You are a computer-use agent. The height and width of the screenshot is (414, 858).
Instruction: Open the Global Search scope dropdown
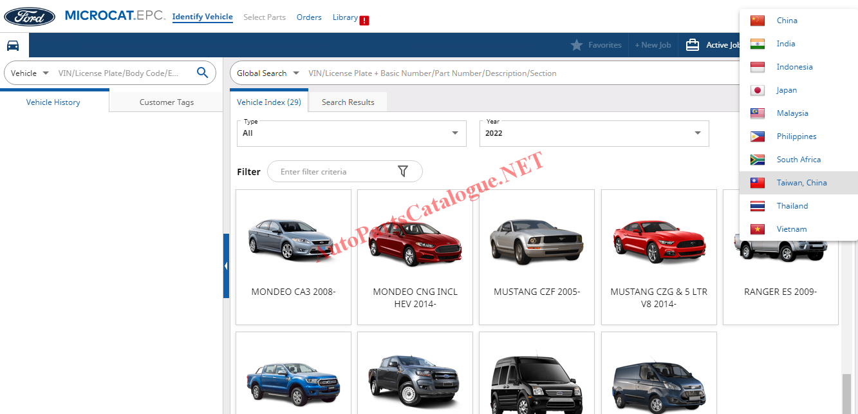click(x=268, y=73)
